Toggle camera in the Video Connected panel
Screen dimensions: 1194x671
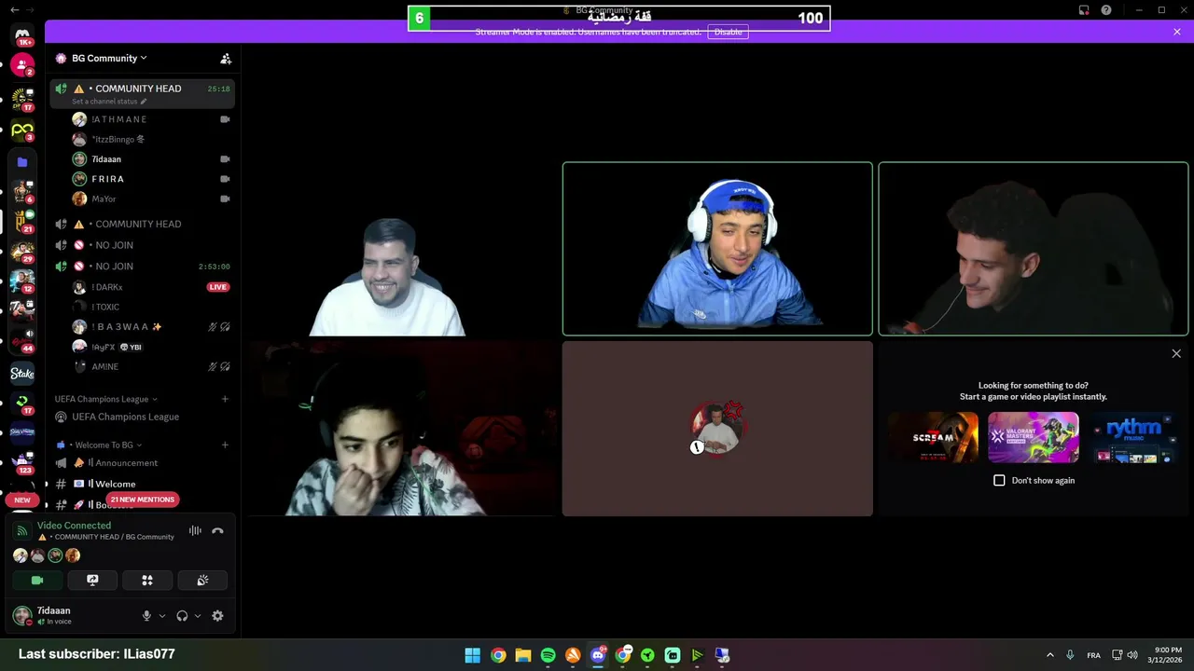pos(37,580)
